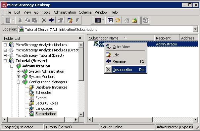Click the Run lightning toolbar icon
Screen dimensions: 200x131
click(x=77, y=20)
